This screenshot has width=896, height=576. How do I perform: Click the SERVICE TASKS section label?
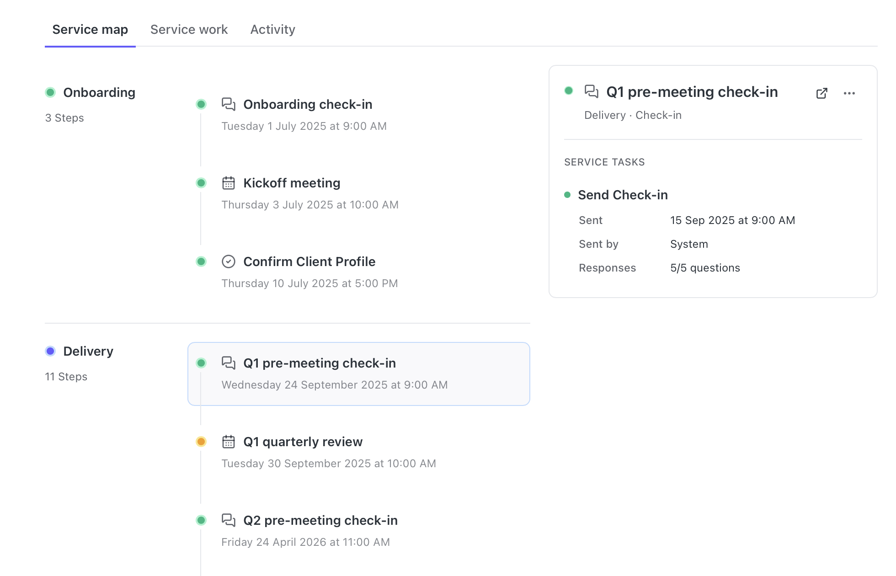click(x=604, y=162)
